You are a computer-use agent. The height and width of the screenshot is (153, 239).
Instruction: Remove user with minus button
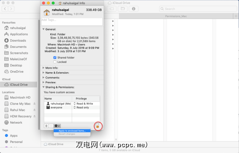[x=51, y=126]
